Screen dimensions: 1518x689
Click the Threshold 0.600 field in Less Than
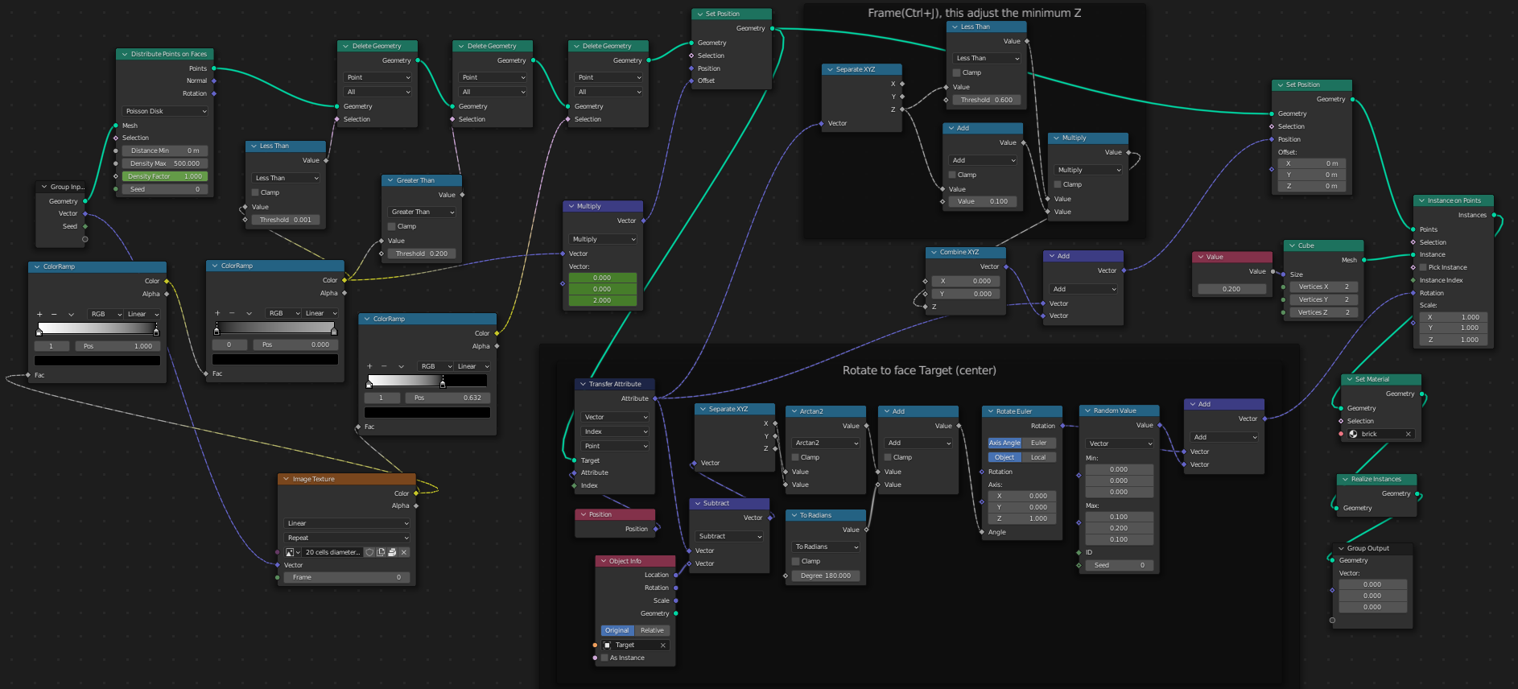click(x=986, y=100)
